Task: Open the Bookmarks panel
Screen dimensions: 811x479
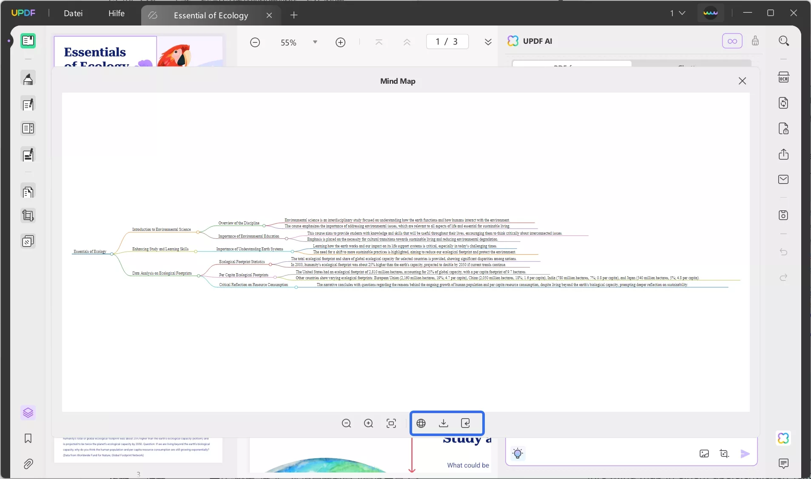Action: click(x=28, y=438)
